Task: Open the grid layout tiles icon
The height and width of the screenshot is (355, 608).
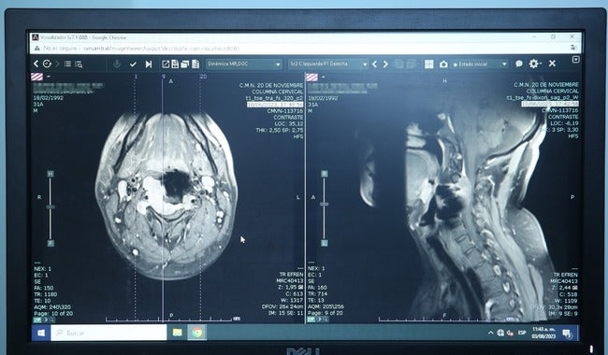Action: [x=428, y=64]
